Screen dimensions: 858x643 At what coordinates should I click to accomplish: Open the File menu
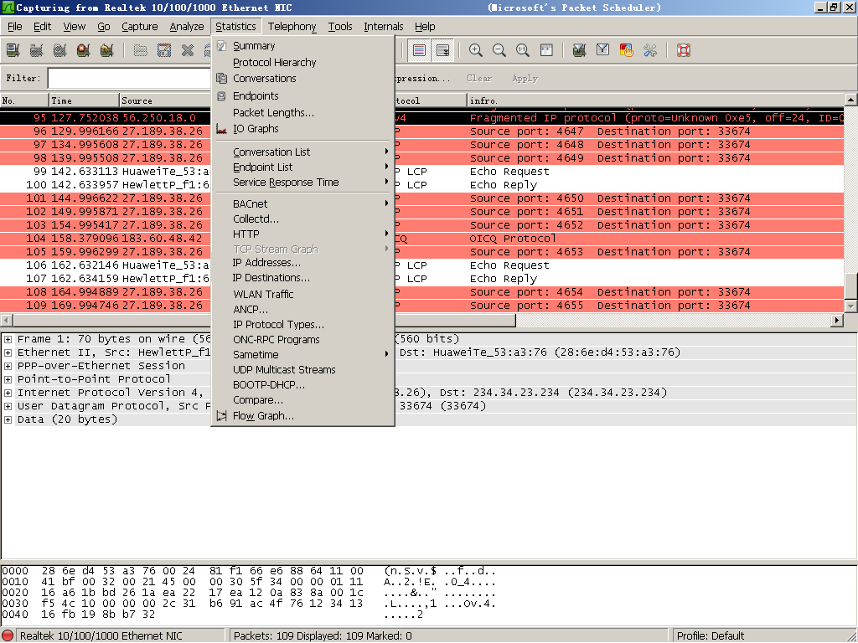pyautogui.click(x=15, y=26)
